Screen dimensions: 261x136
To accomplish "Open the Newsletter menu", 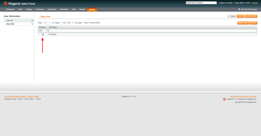I will pos(64,9).
